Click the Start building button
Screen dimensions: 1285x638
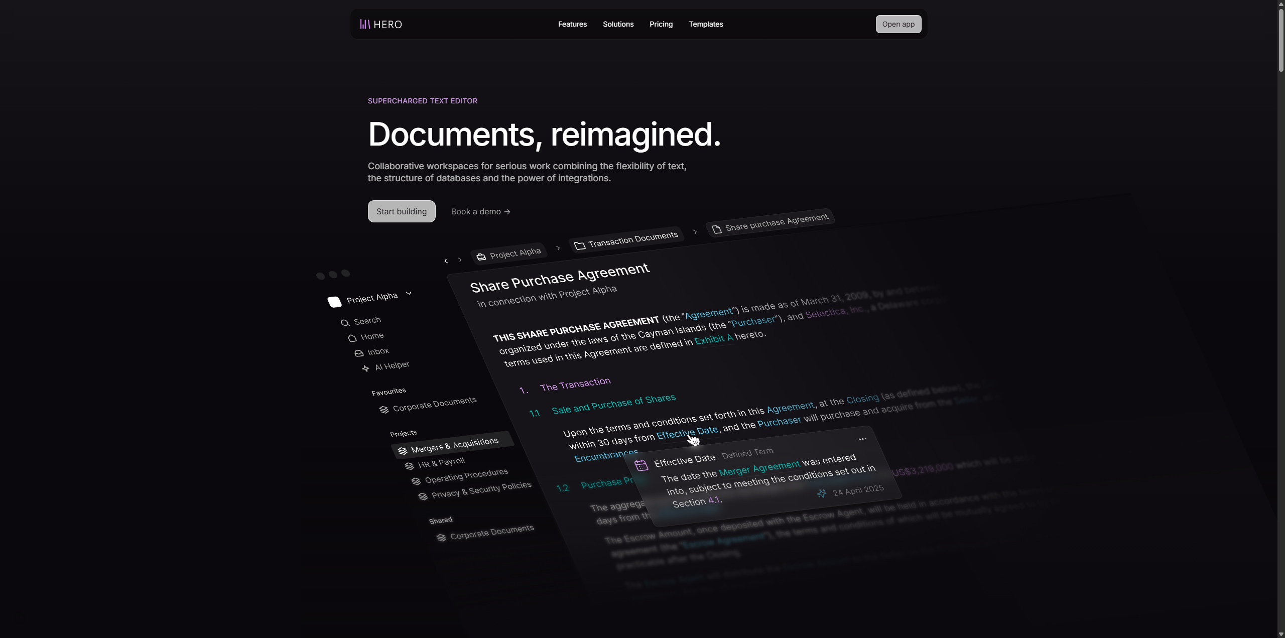[x=401, y=211]
